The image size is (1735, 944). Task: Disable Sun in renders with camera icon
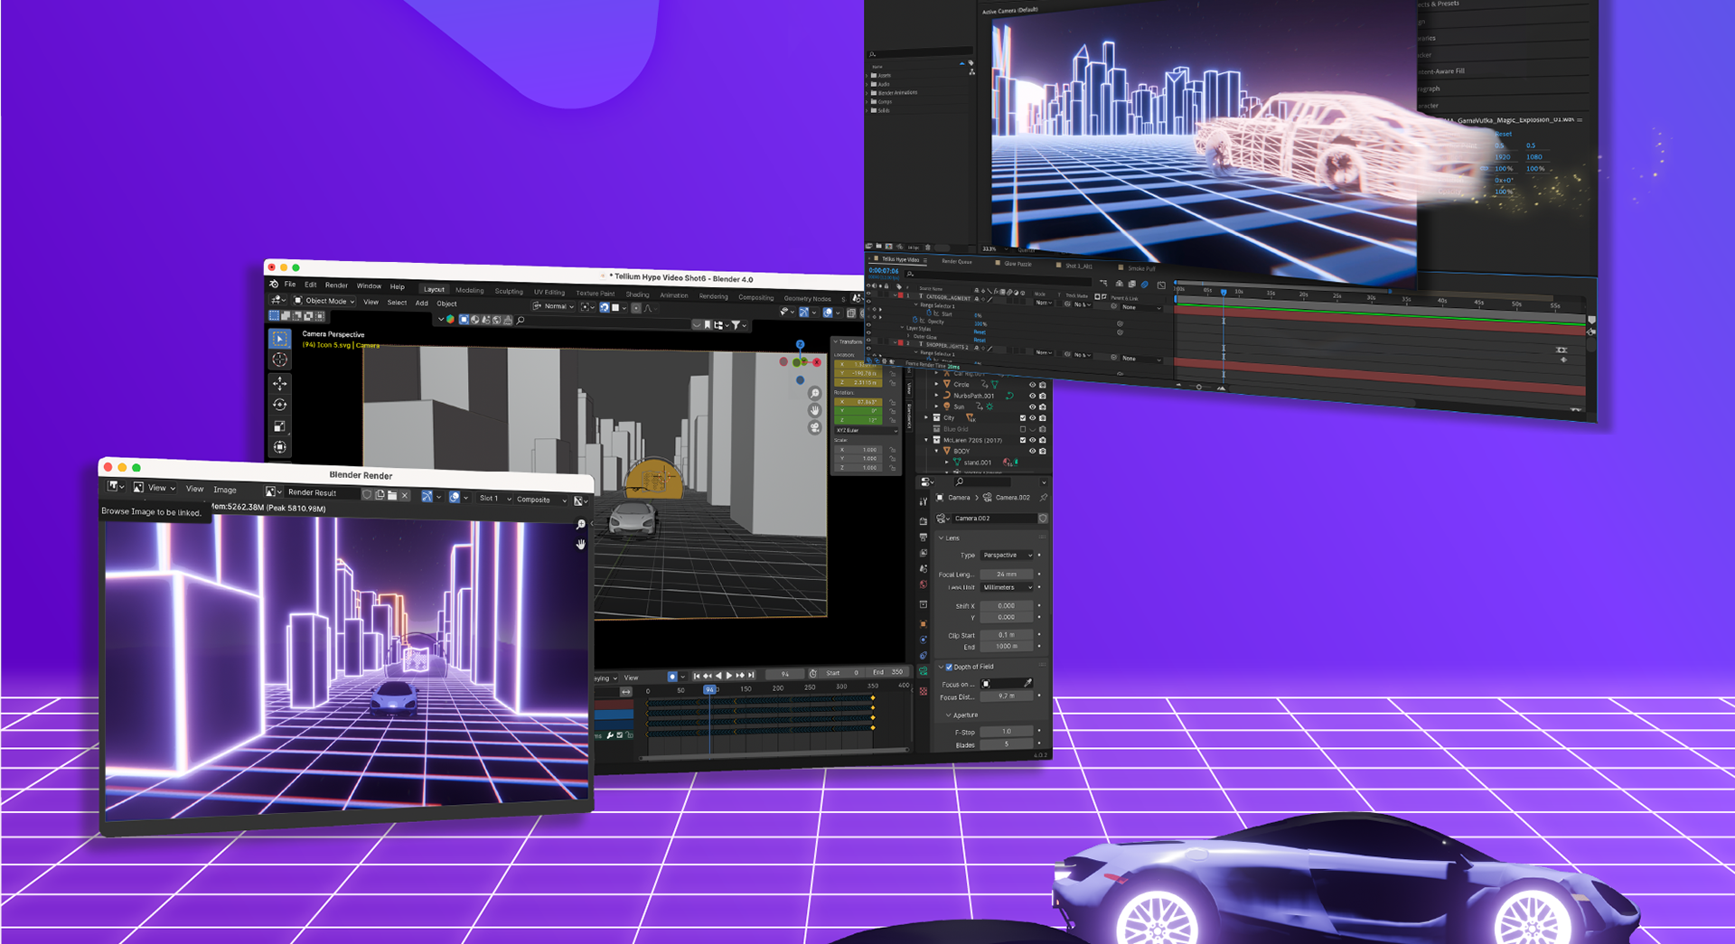[1043, 407]
